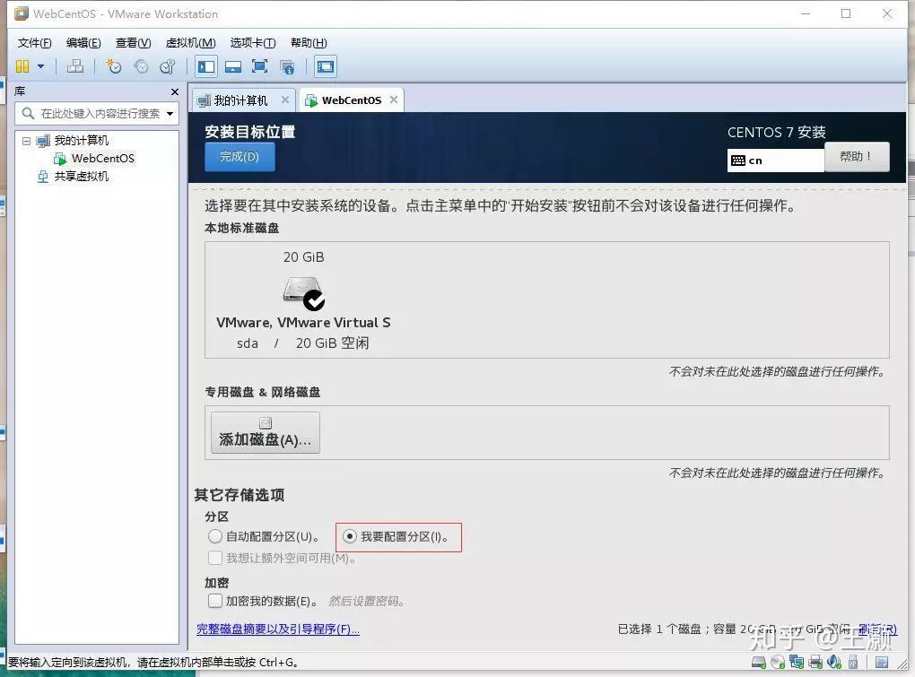Click the library search magnifier icon

[28, 113]
